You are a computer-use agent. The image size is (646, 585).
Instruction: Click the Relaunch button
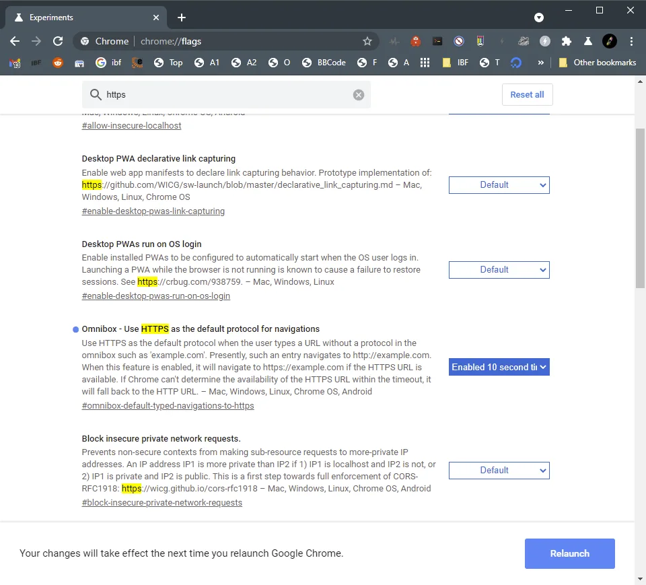click(569, 553)
